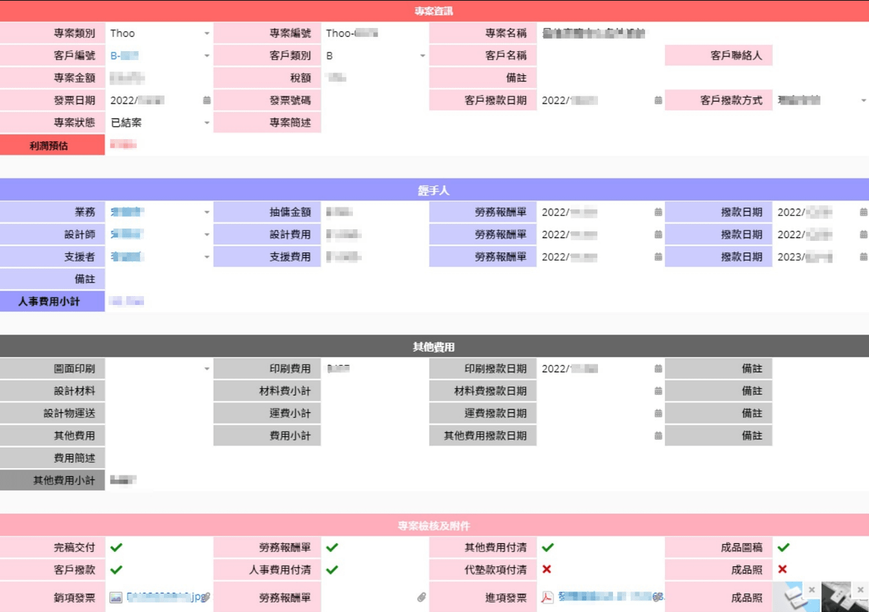Click the 專案資訊 section header
Viewport: 869px width, 612px height.
click(434, 11)
